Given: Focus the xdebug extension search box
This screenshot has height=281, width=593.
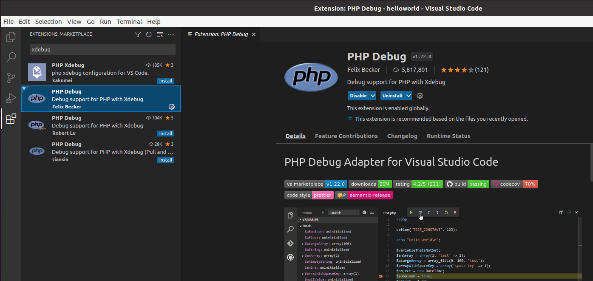Looking at the screenshot, I should [102, 49].
